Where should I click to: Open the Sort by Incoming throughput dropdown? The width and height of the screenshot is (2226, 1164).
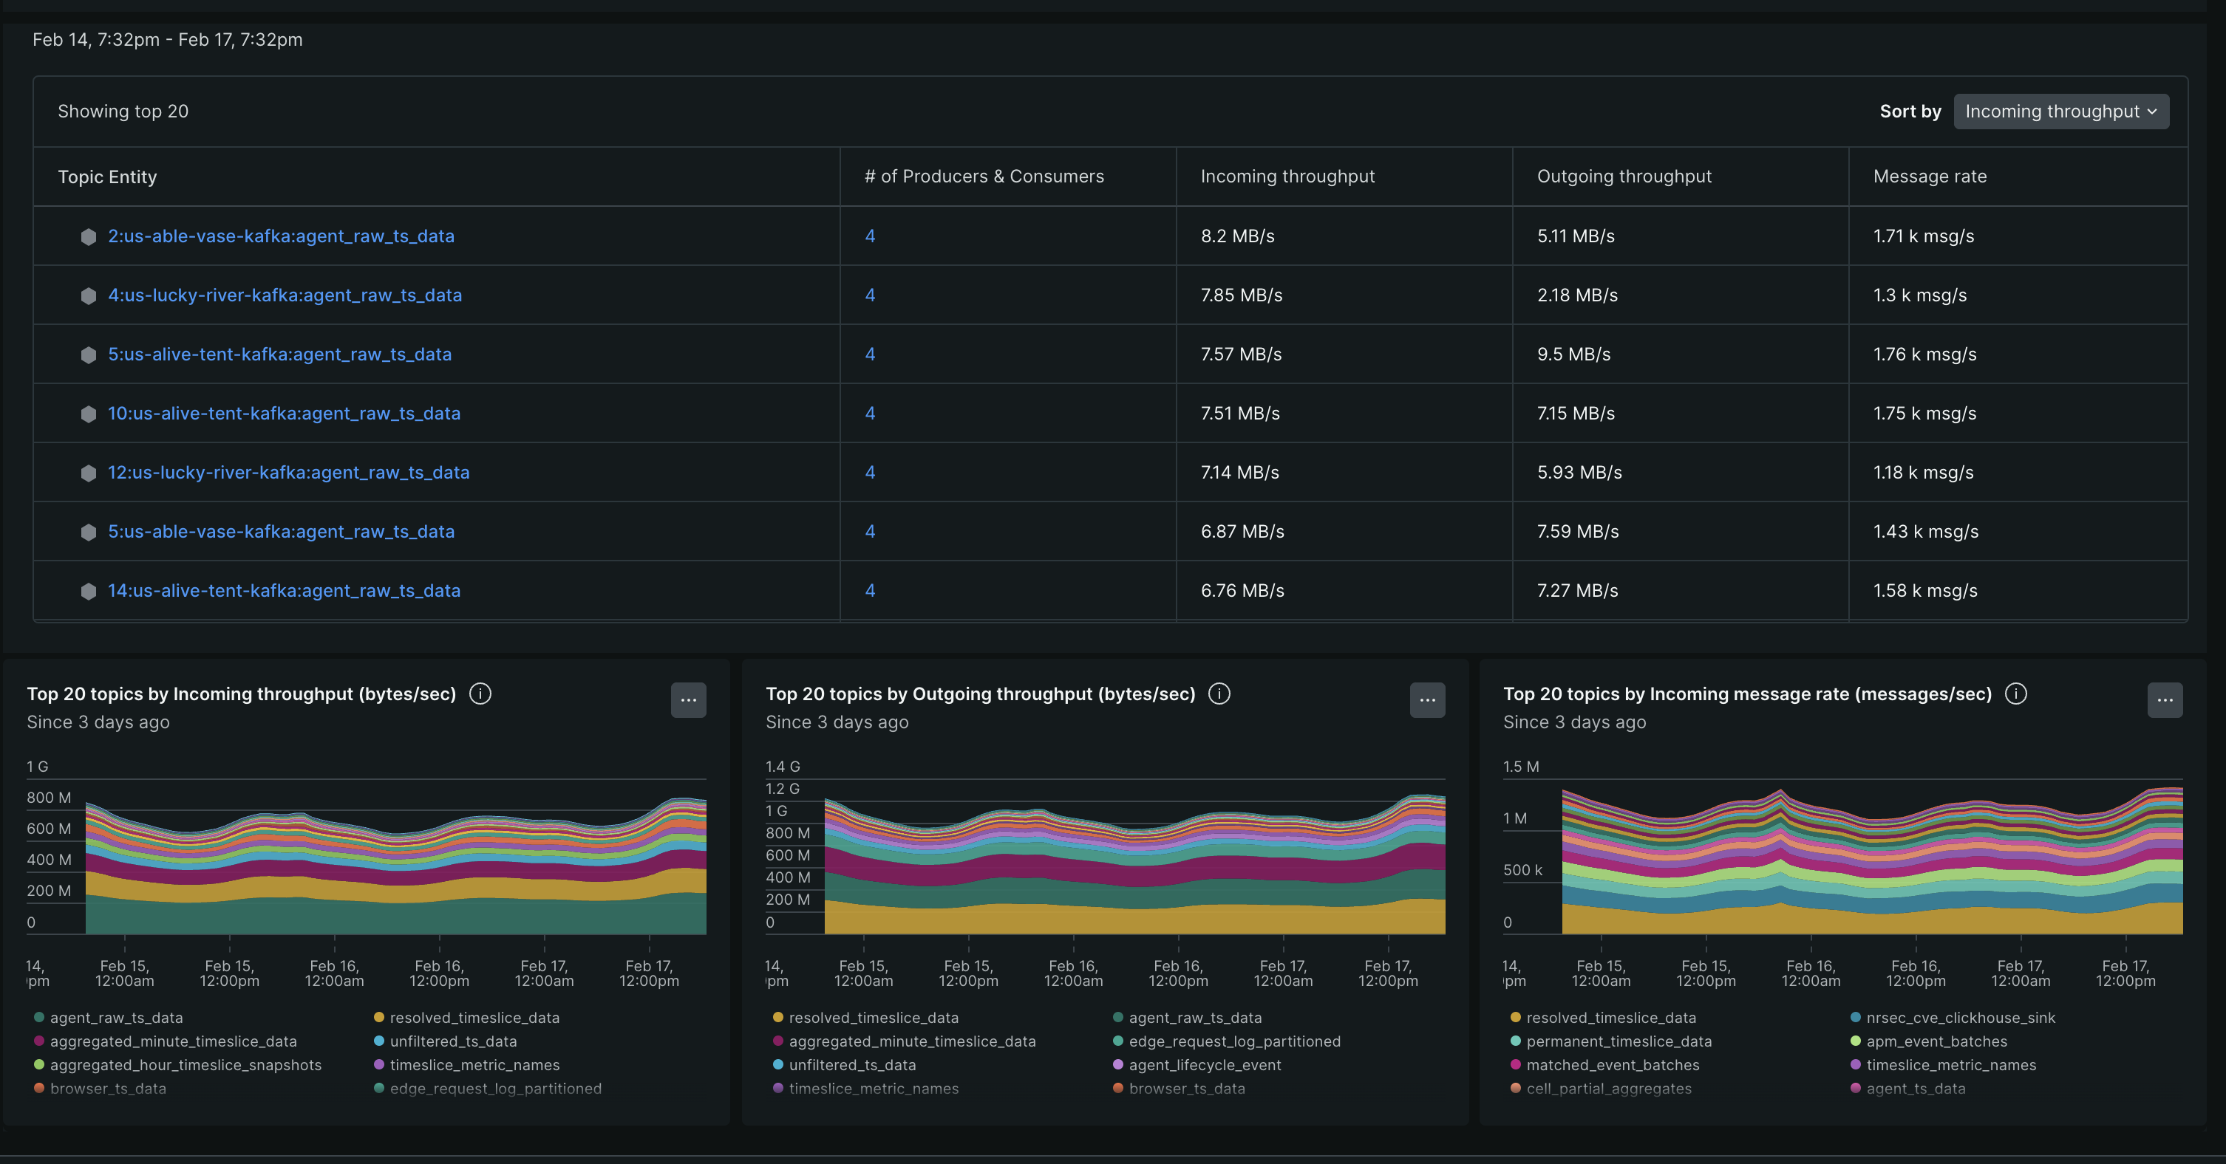pos(2061,111)
